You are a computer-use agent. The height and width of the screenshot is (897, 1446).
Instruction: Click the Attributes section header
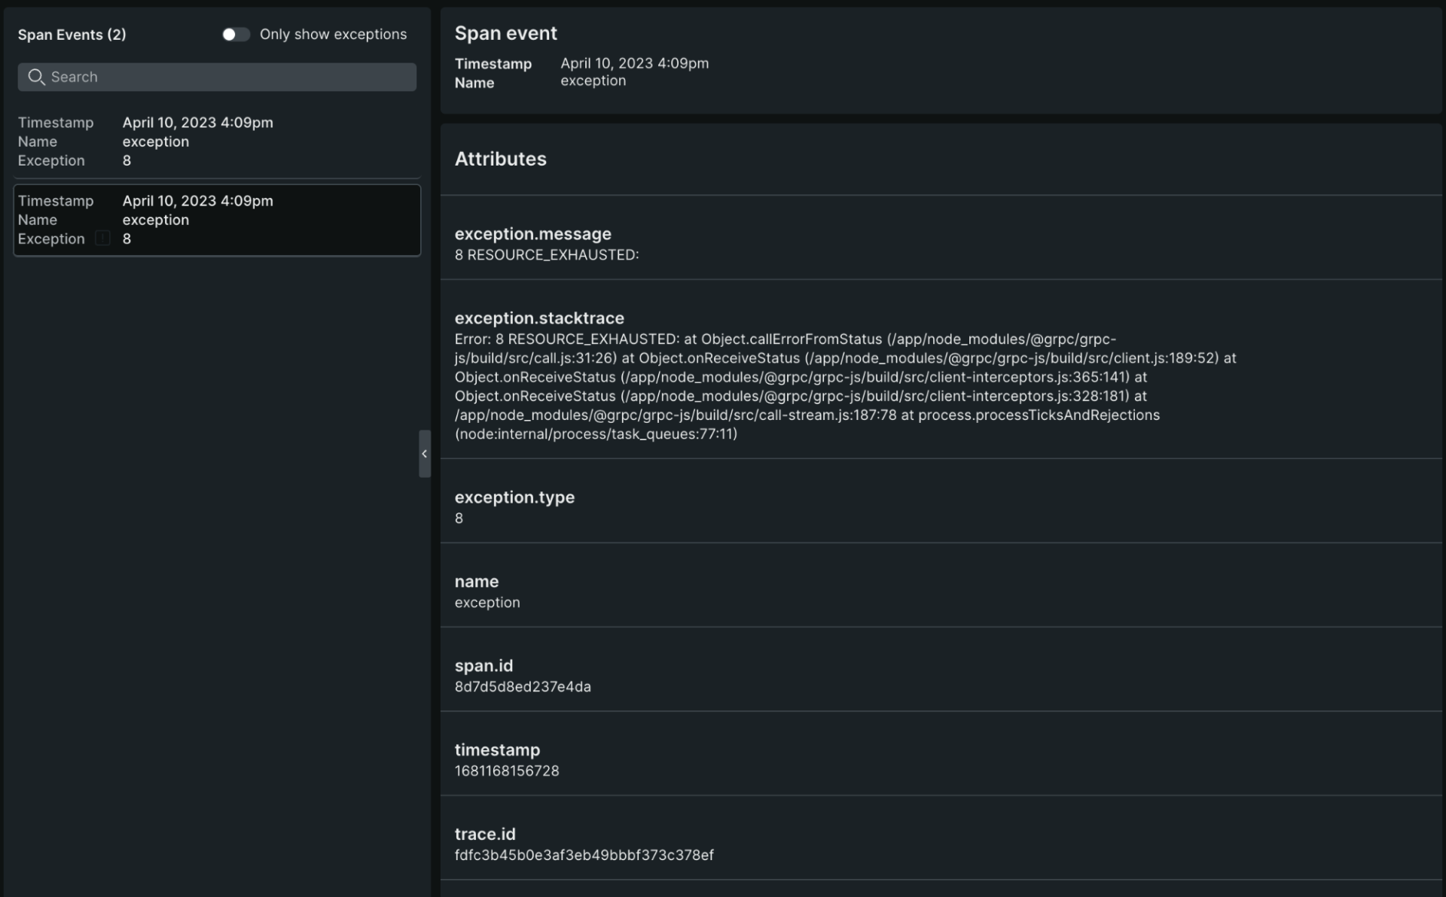coord(500,159)
